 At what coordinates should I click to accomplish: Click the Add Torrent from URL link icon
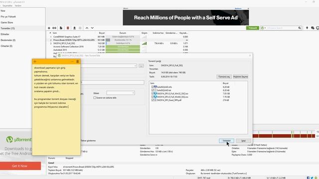54,28
